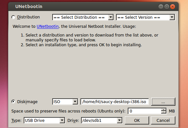This screenshot has height=128, width=188.
Task: Click the browse button with three dots
Action: (163, 102)
